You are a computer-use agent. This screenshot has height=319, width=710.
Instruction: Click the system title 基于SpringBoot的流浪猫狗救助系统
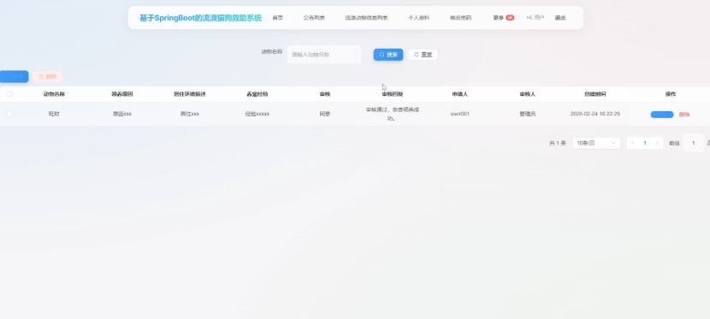(x=200, y=18)
